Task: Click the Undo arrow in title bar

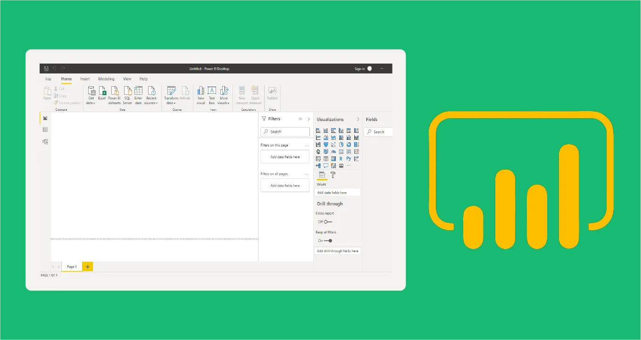Action: tap(54, 68)
